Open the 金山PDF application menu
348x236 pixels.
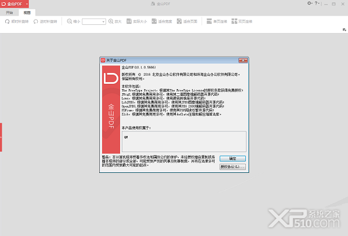click(x=14, y=4)
